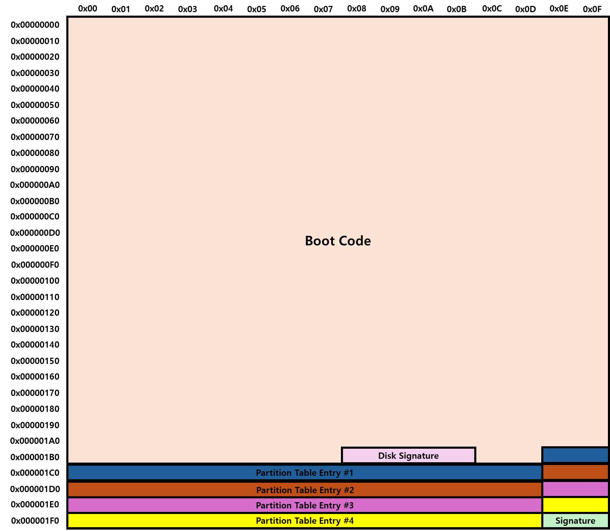Select the 0x000000E0 row offset label
Screen dimensions: 610x531
point(35,249)
